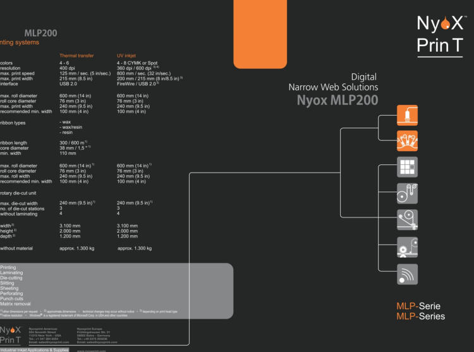Click the '4 - 8 CYMK or Spot' value
This screenshot has width=474, height=352.
tap(137, 63)
